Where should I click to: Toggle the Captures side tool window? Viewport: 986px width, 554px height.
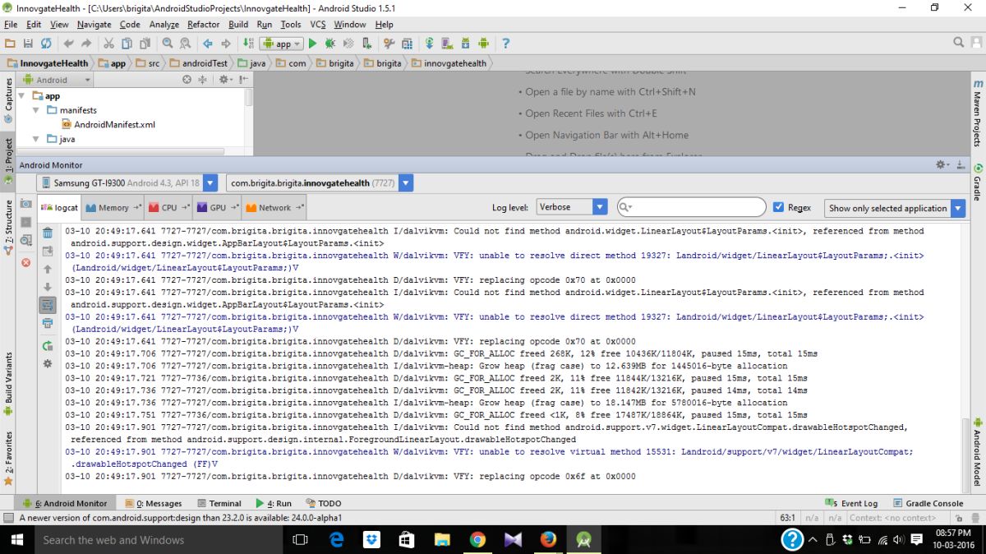tap(8, 99)
